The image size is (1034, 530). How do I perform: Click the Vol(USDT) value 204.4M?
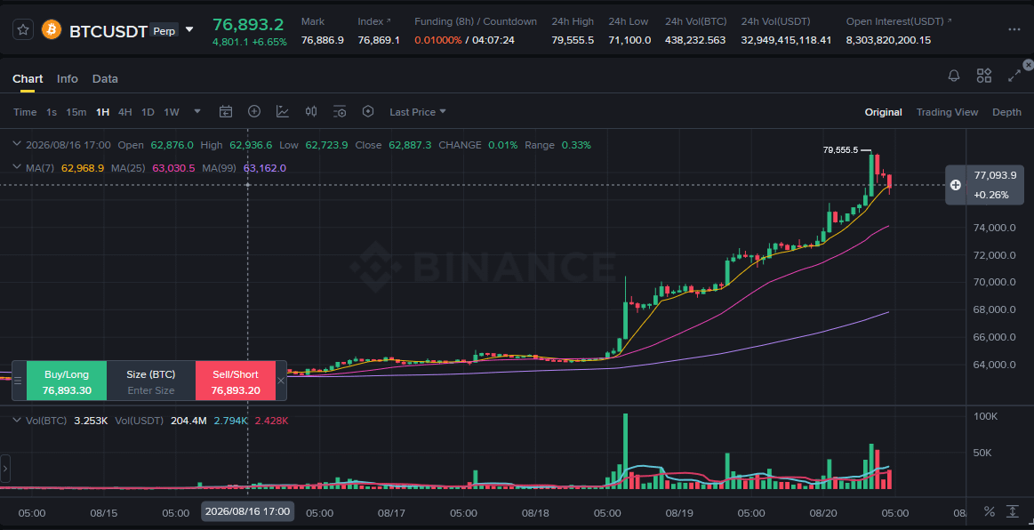[x=188, y=421]
